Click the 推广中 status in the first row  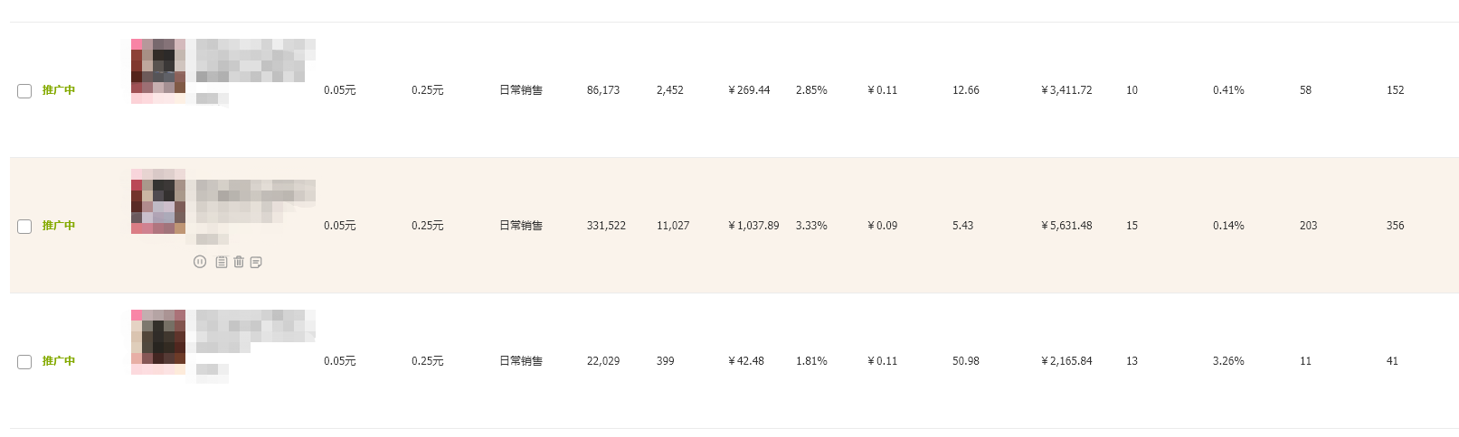(59, 90)
